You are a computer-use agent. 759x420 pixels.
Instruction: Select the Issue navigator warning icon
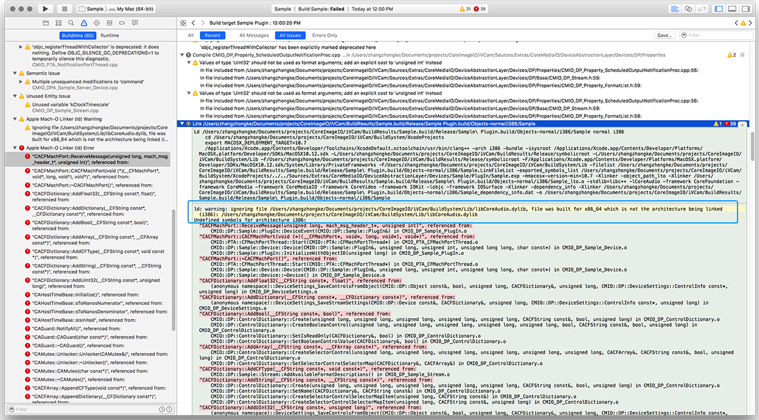click(84, 22)
